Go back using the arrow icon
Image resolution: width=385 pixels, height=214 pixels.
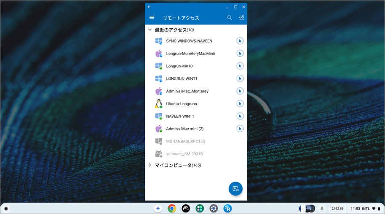149,7
